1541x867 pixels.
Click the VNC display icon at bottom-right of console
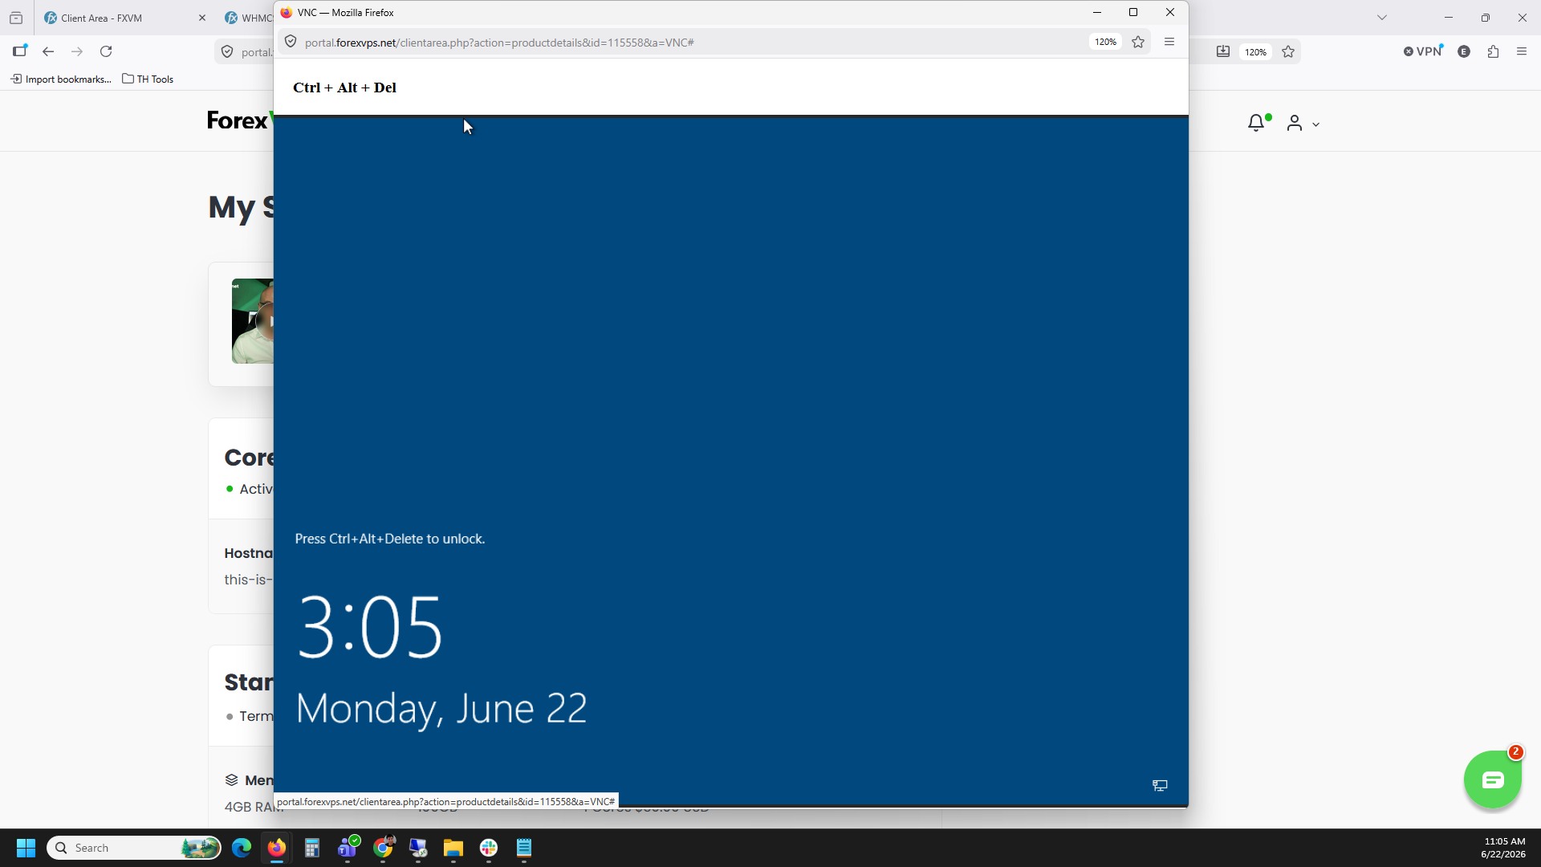[1160, 785]
